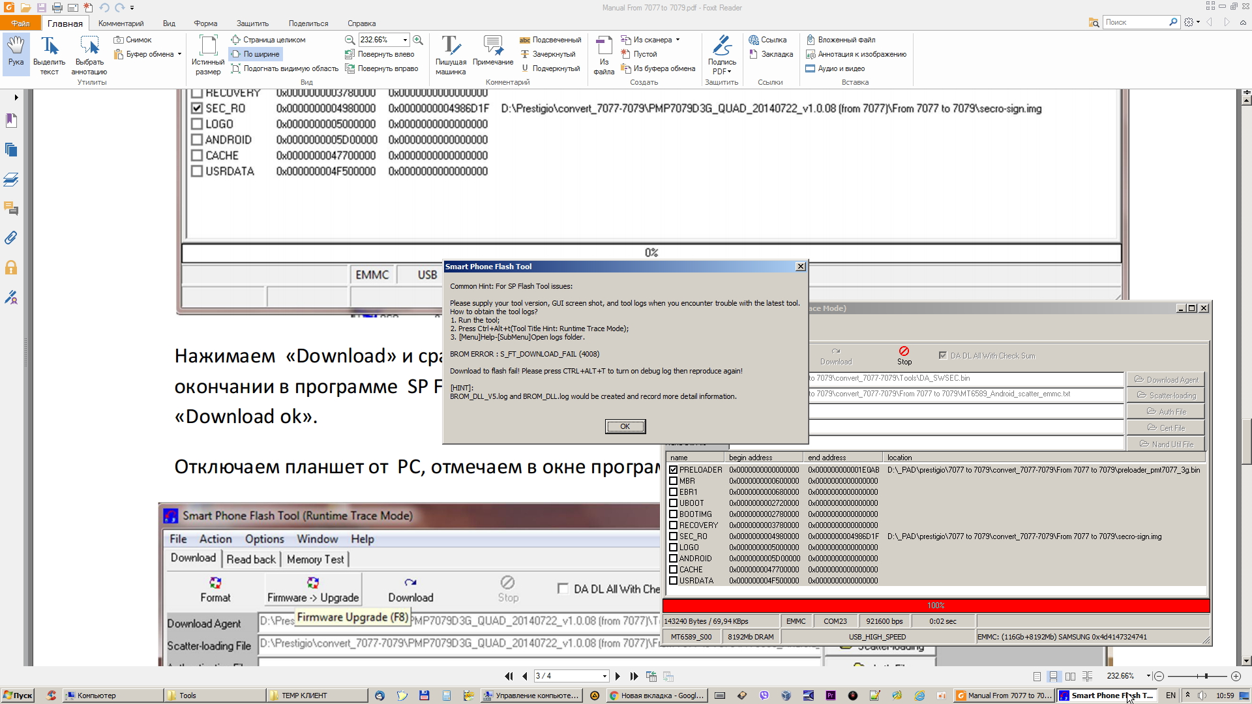Viewport: 1252px width, 704px height.
Task: Open the zoom percentage dropdown
Action: point(405,40)
